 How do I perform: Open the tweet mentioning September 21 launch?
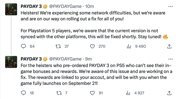coord(96,75)
